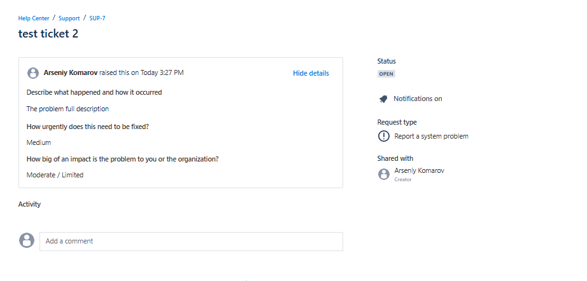Collapse the ticket with Hide details
Image resolution: width=587 pixels, height=281 pixels.
(311, 73)
